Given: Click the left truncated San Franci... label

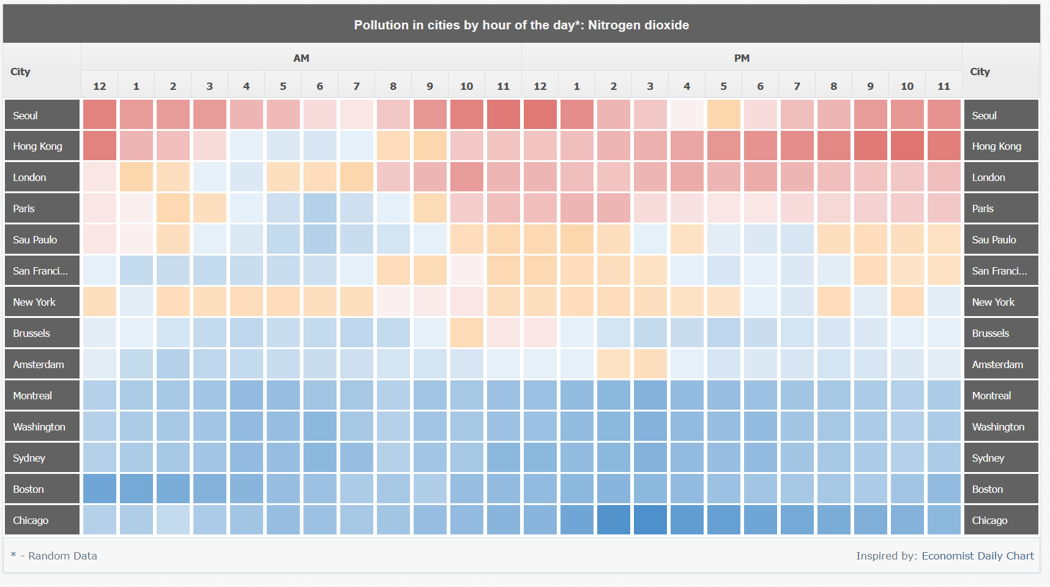Looking at the screenshot, I should tap(42, 271).
